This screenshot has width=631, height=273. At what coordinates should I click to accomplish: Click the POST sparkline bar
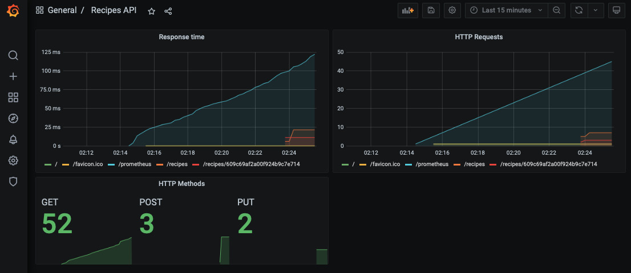(225, 250)
